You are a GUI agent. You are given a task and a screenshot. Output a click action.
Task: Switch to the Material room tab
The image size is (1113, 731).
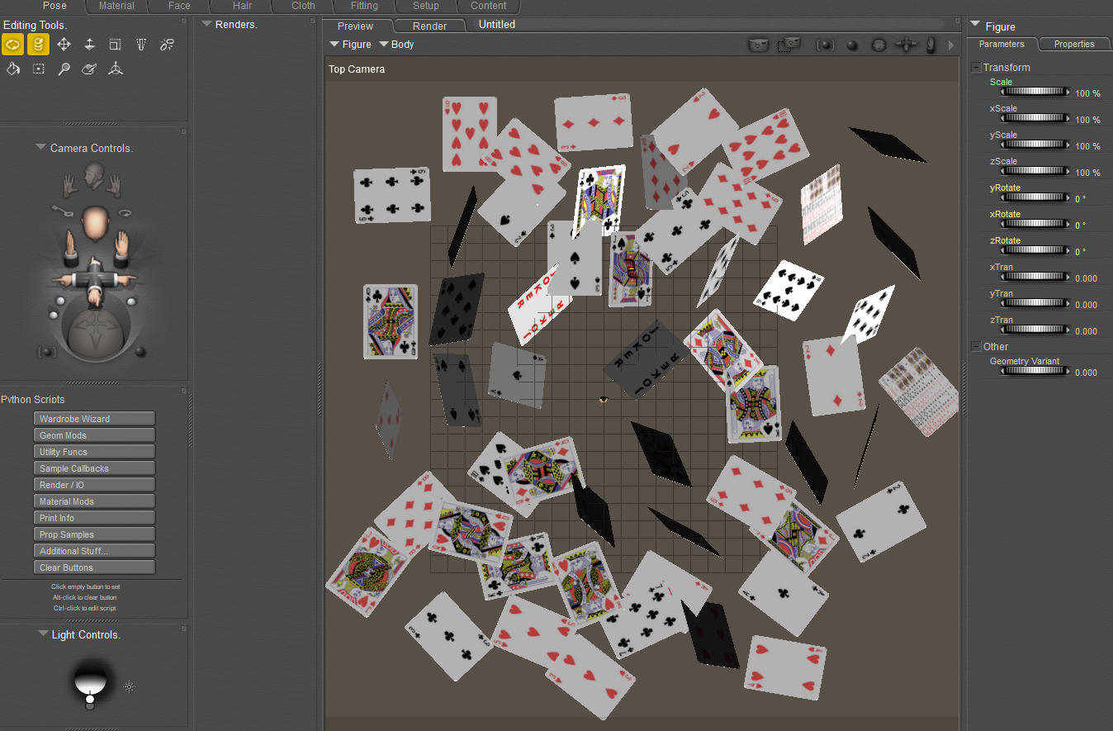[x=116, y=6]
